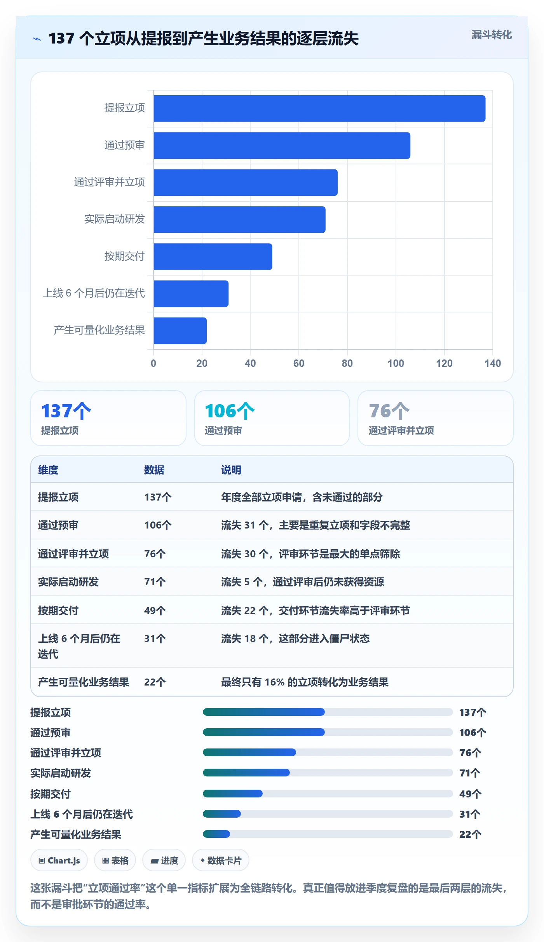The width and height of the screenshot is (544, 942).
Task: Click progress value 137个
Action: 473,712
